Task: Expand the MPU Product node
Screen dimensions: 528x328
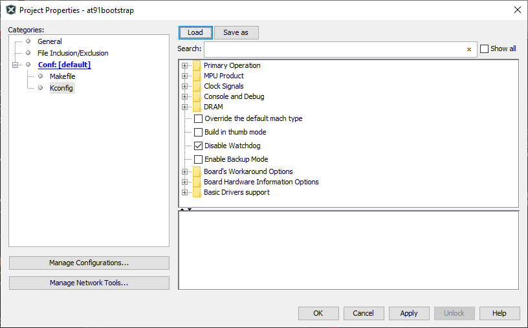Action: 185,76
